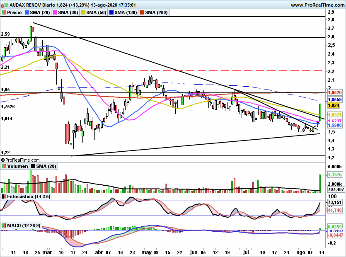
Task: Click the 100 stochastic axis label
Action: [332, 196]
